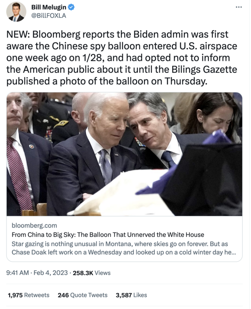
Task: Open the three-dot more options menu
Action: (x=239, y=7)
